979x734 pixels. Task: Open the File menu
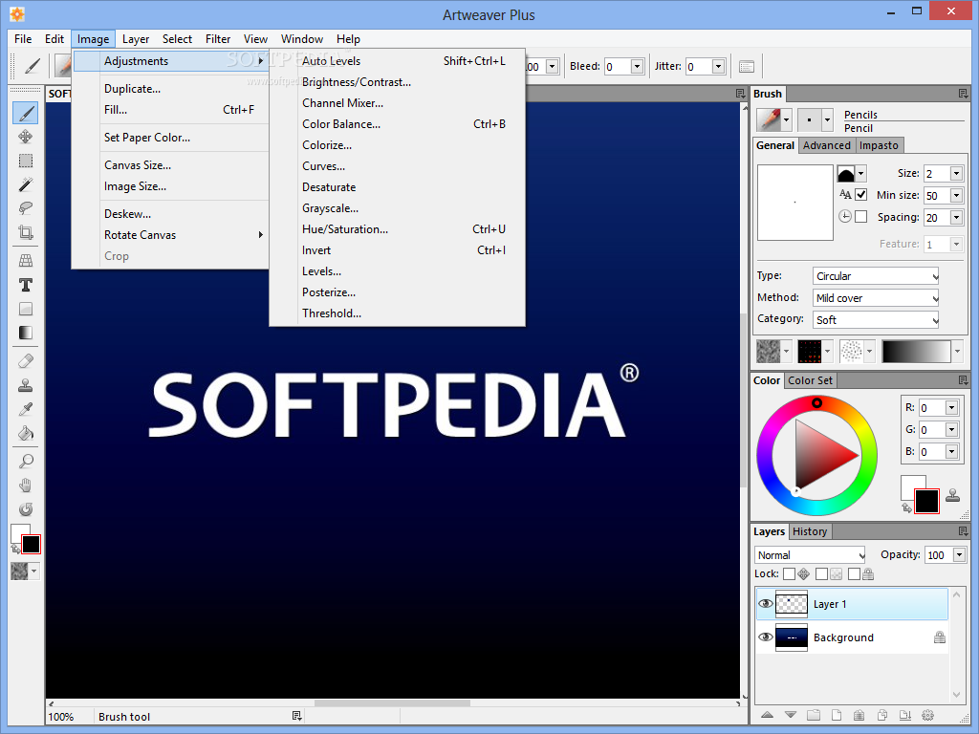coord(23,38)
